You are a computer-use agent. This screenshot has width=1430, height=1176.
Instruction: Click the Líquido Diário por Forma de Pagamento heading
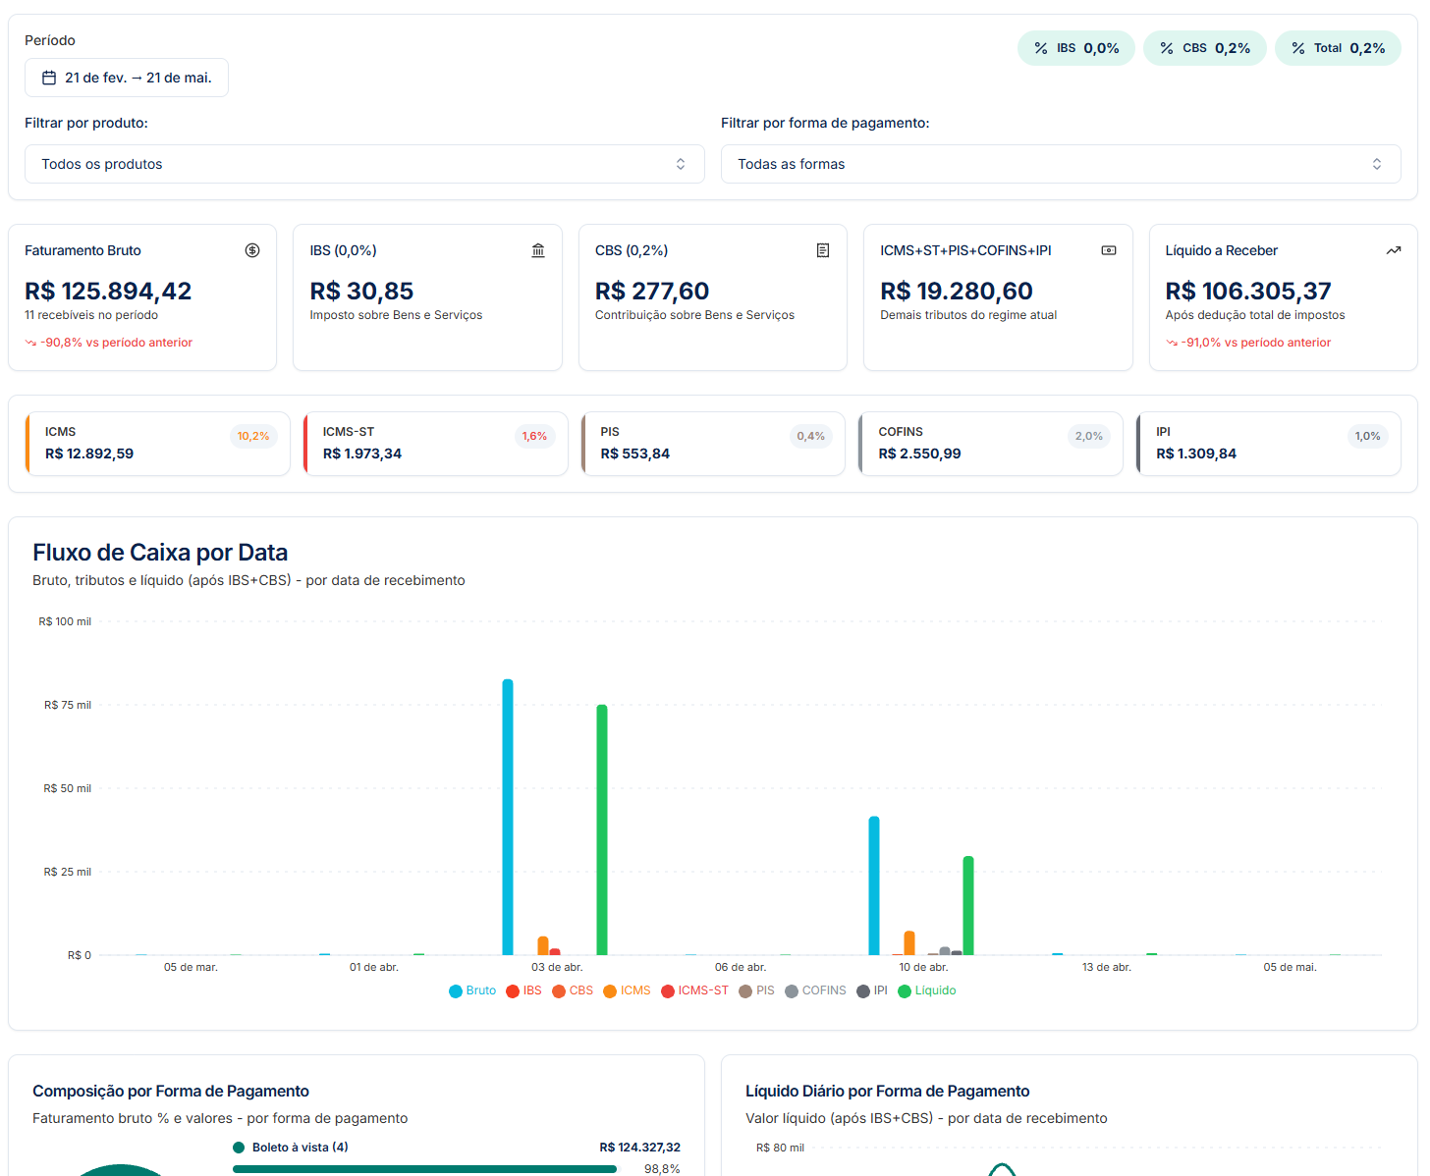[x=888, y=1091]
